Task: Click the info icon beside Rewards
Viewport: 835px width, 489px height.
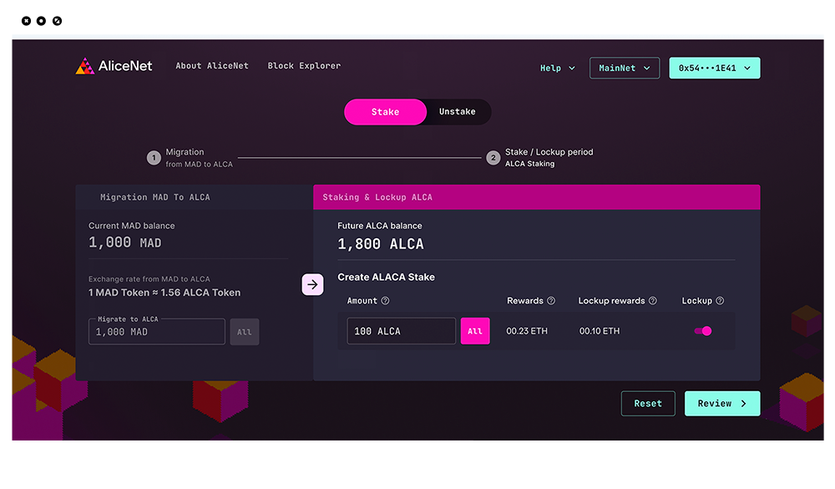Action: (550, 301)
